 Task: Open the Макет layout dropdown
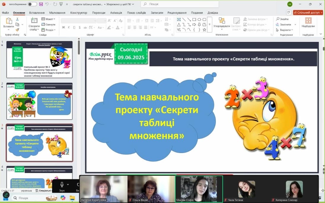(x=48, y=19)
